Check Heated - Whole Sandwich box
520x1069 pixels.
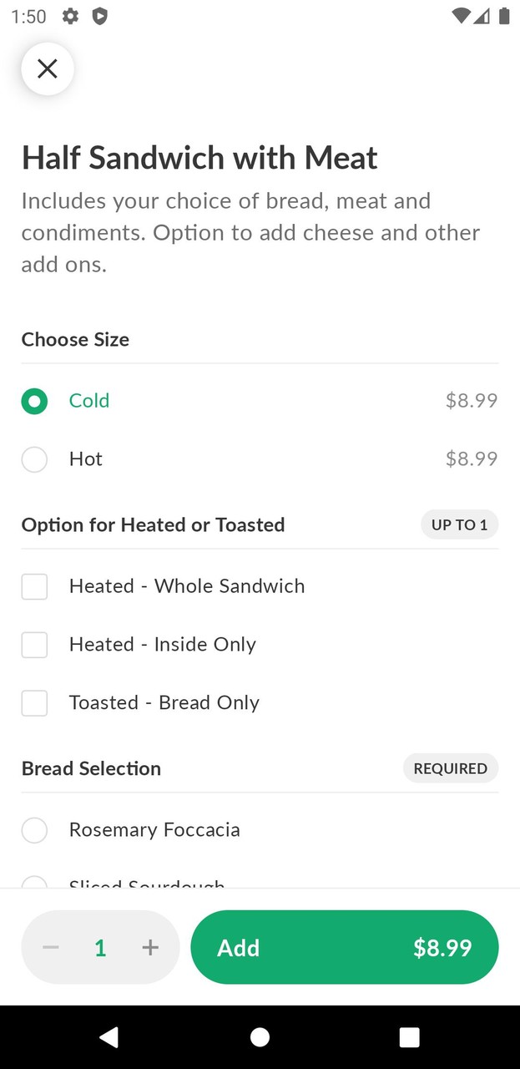pos(34,586)
